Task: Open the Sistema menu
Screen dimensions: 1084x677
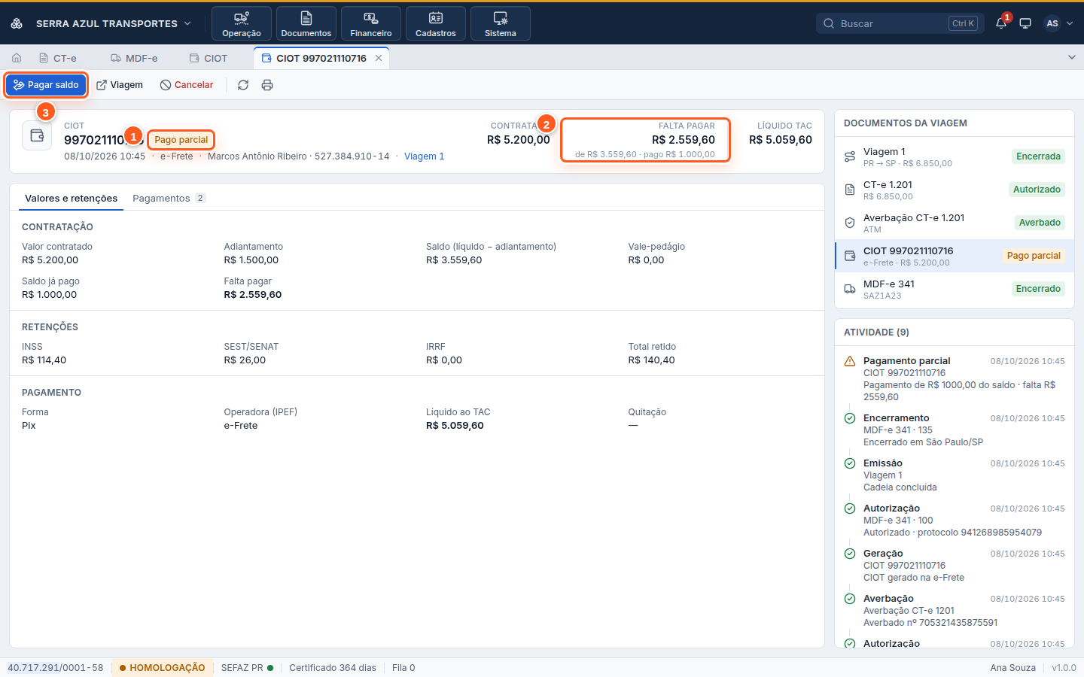Action: (x=501, y=23)
